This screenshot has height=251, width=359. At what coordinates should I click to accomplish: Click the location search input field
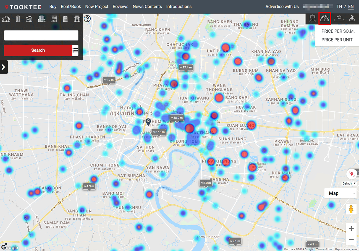tap(41, 35)
